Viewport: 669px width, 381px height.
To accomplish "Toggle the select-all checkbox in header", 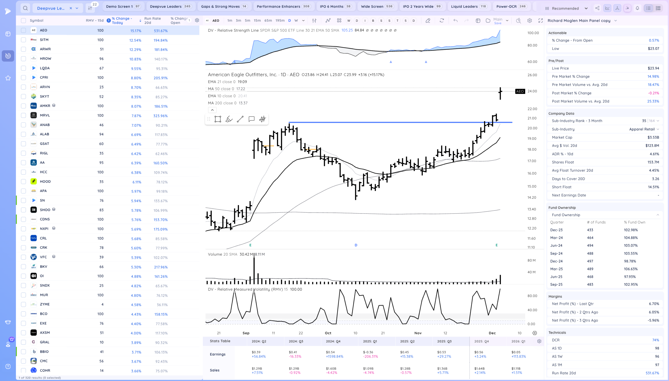I will pyautogui.click(x=24, y=20).
